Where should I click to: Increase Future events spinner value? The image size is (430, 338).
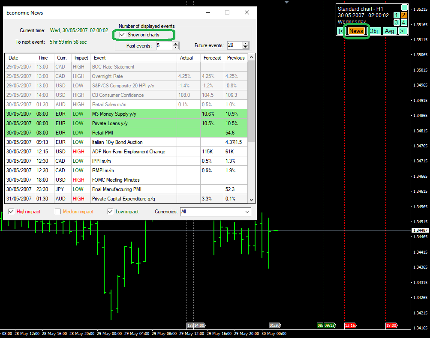[246, 44]
